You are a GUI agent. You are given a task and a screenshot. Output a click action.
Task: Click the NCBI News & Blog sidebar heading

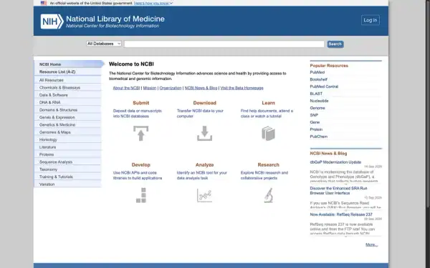pos(328,154)
